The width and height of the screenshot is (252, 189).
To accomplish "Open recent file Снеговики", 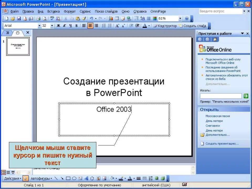I will (213, 126).
